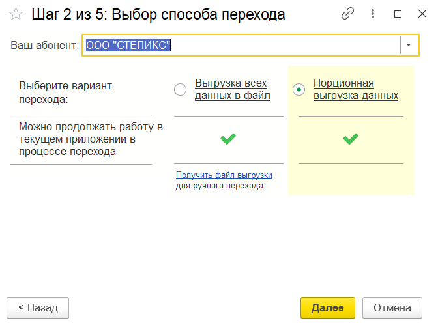Click the Порционная выгрузка данных label text
Viewport: 438px width, 327px height.
coord(355,89)
